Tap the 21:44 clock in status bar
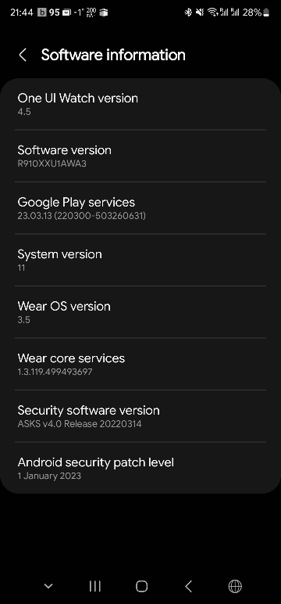This screenshot has width=281, height=604. pos(21,13)
